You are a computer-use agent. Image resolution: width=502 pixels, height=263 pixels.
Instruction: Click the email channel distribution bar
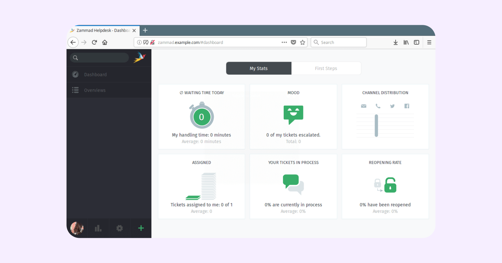376,126
